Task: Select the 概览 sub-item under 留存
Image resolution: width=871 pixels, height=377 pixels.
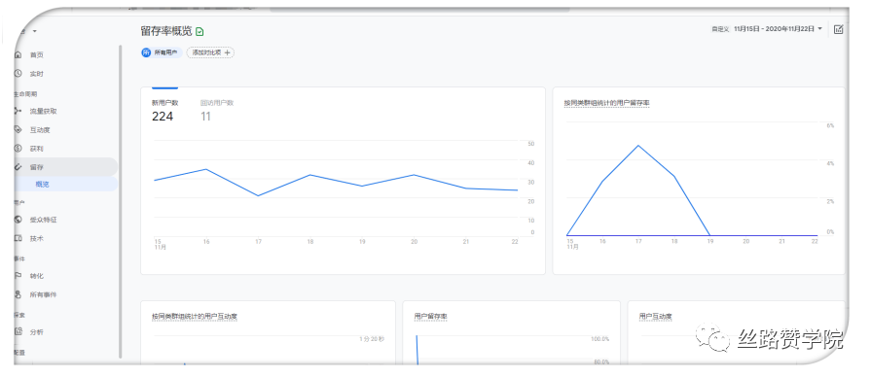Action: pyautogui.click(x=65, y=184)
